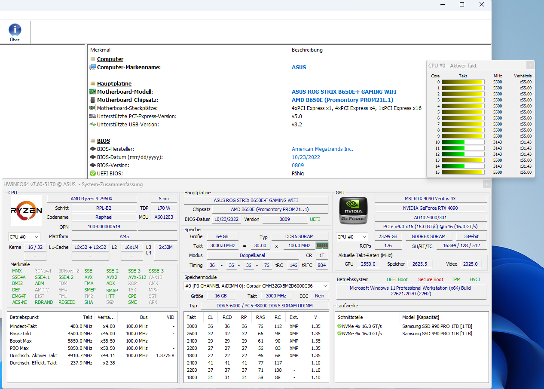Expand the Corsair memory module dropdown
This screenshot has height=389, width=544.
[257, 286]
